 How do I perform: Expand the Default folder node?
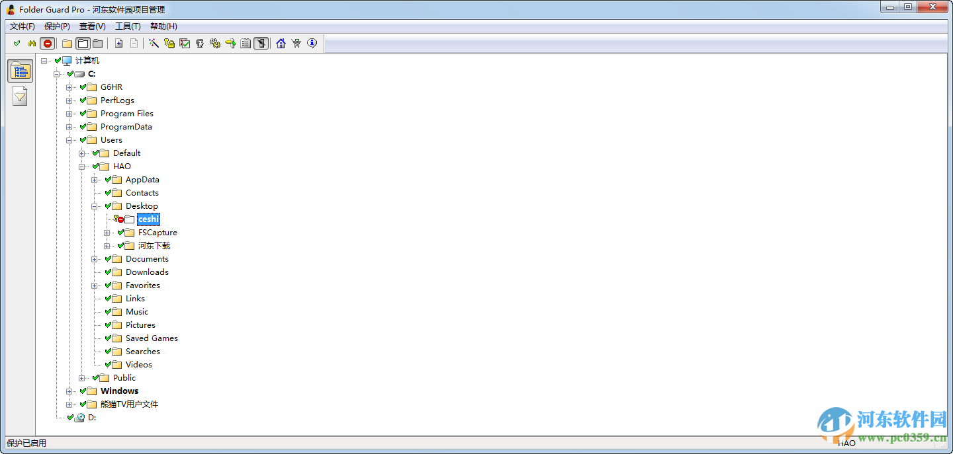(82, 153)
